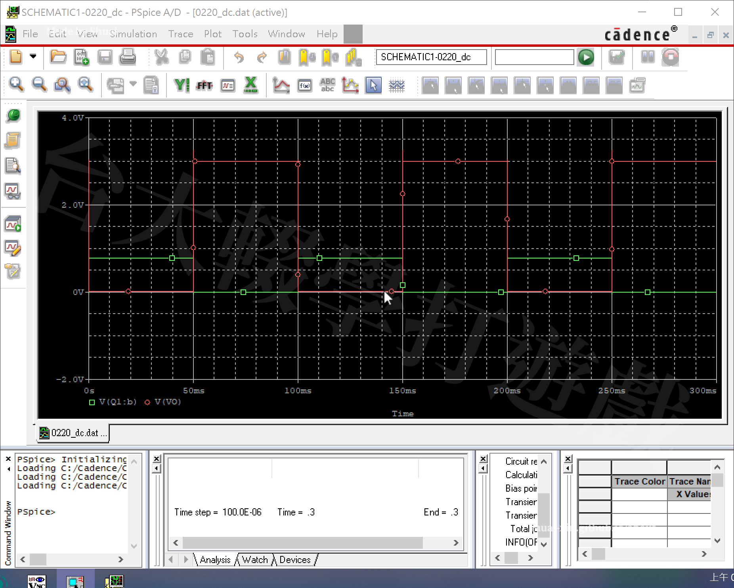This screenshot has height=588, width=734.
Task: Switch to the Analysis tab
Action: tap(215, 559)
